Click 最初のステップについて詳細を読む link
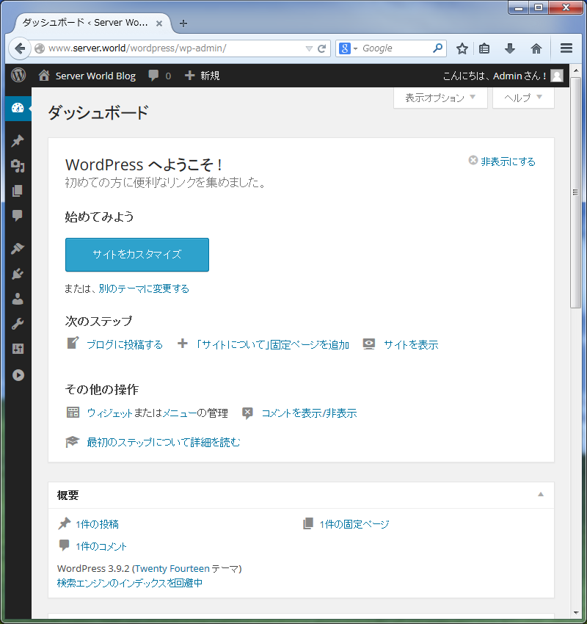The width and height of the screenshot is (587, 624). (x=164, y=442)
